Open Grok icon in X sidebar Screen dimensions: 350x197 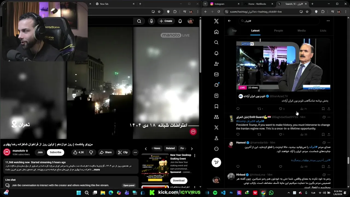[216, 85]
